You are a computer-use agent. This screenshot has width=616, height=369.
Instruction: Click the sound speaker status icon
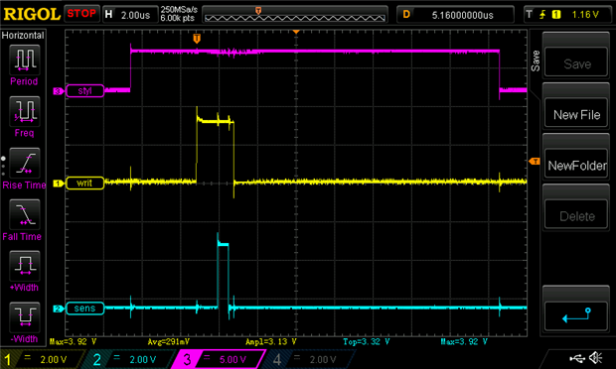pyautogui.click(x=596, y=358)
